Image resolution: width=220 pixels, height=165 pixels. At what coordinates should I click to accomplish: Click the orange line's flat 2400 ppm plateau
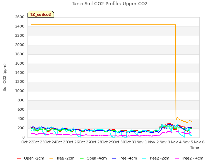[x=103, y=25]
